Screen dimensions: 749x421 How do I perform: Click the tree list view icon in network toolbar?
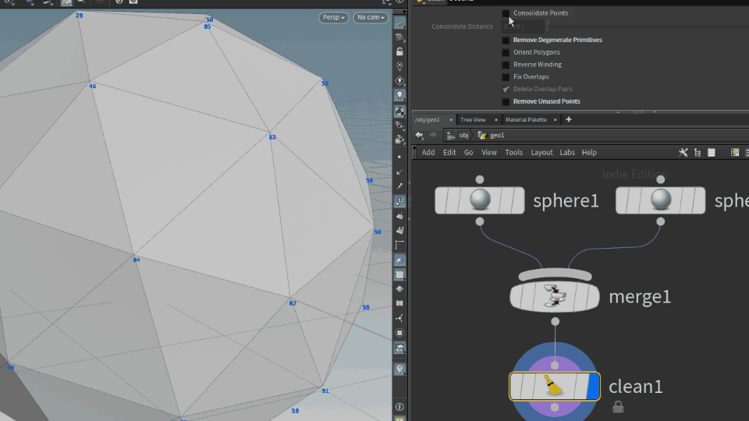(698, 153)
